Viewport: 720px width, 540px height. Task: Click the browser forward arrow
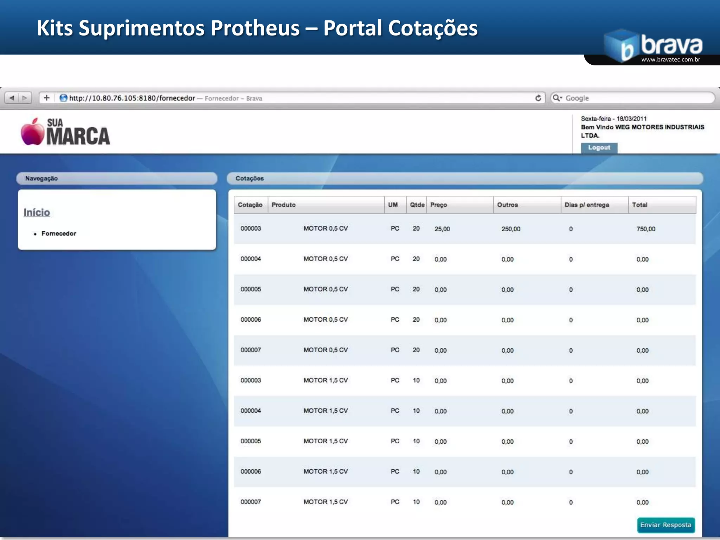pos(25,98)
